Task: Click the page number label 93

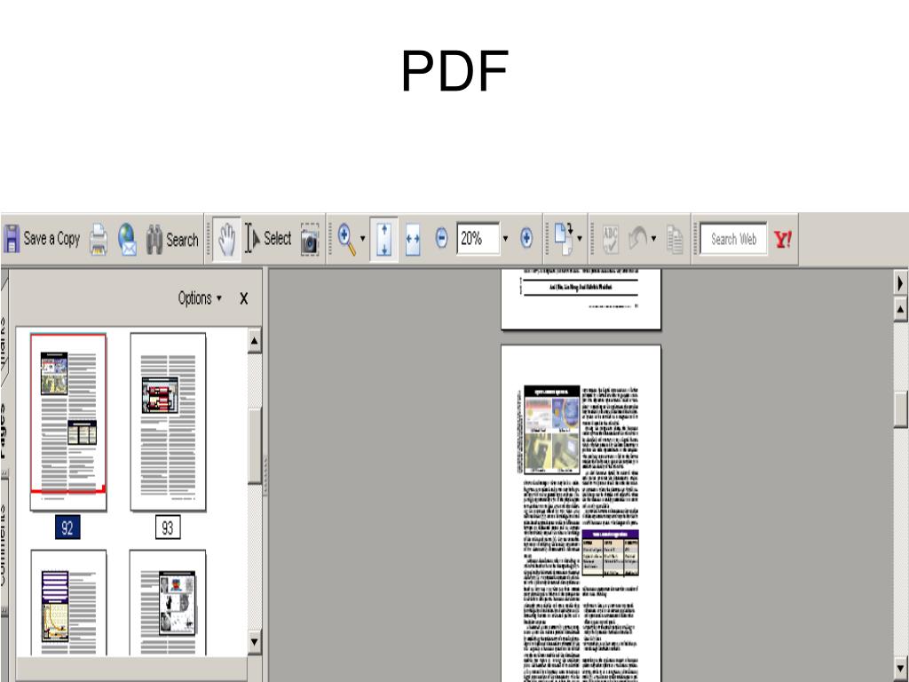Action: [168, 527]
